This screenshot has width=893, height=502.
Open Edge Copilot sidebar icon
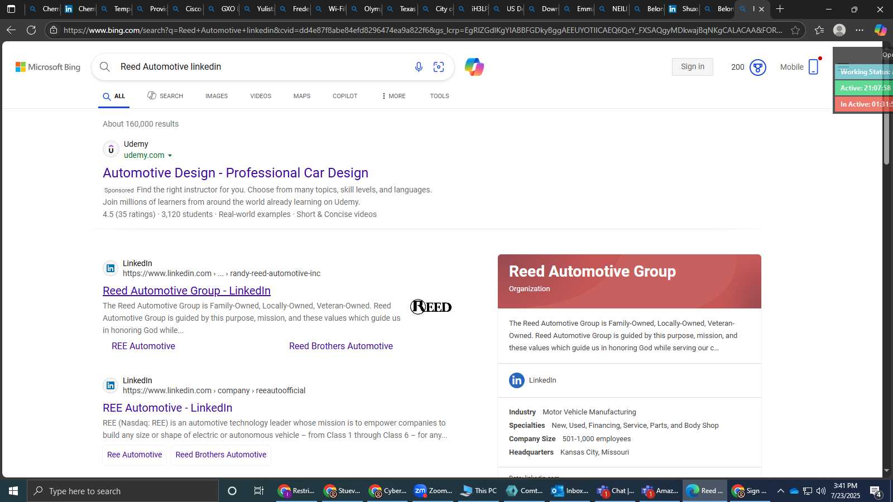point(880,30)
